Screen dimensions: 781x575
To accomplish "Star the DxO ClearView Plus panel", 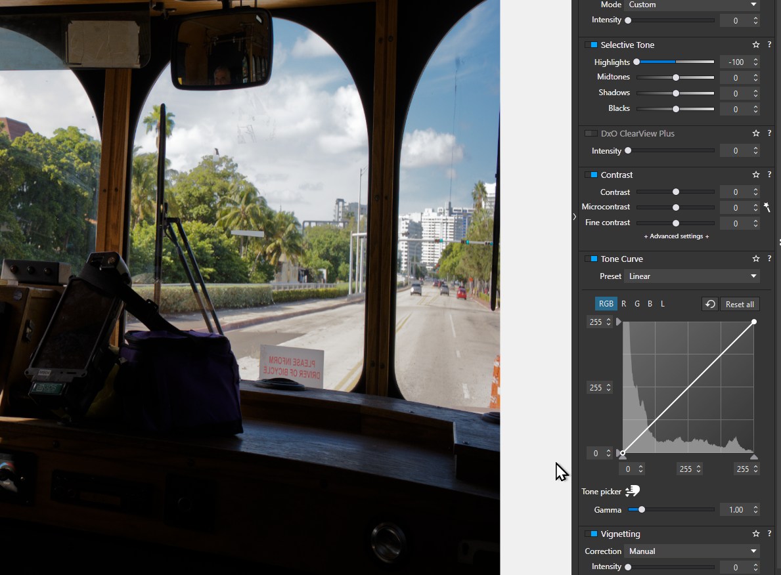I will coord(756,134).
